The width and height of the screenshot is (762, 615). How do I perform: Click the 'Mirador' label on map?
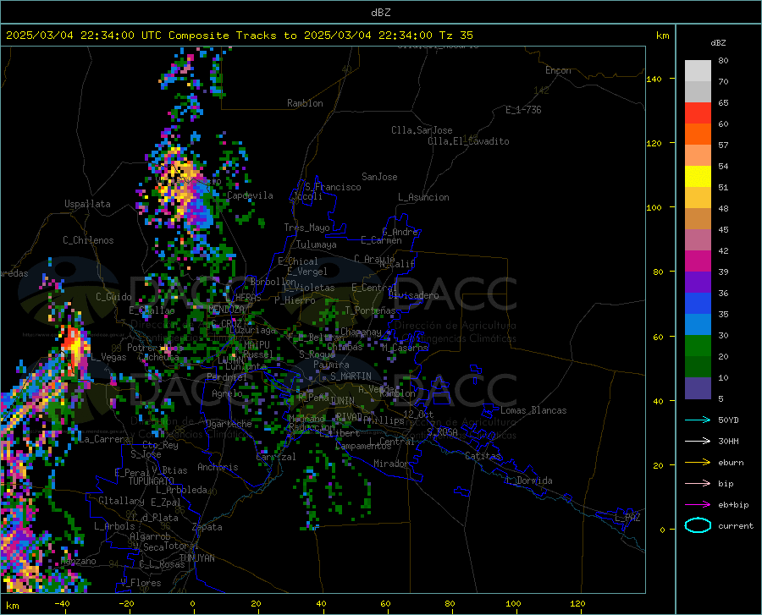coord(391,464)
